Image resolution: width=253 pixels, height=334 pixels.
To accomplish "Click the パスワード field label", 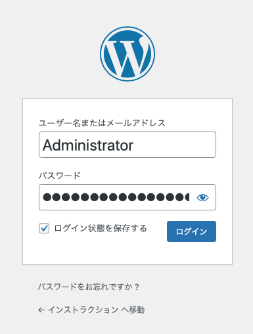I will point(60,176).
